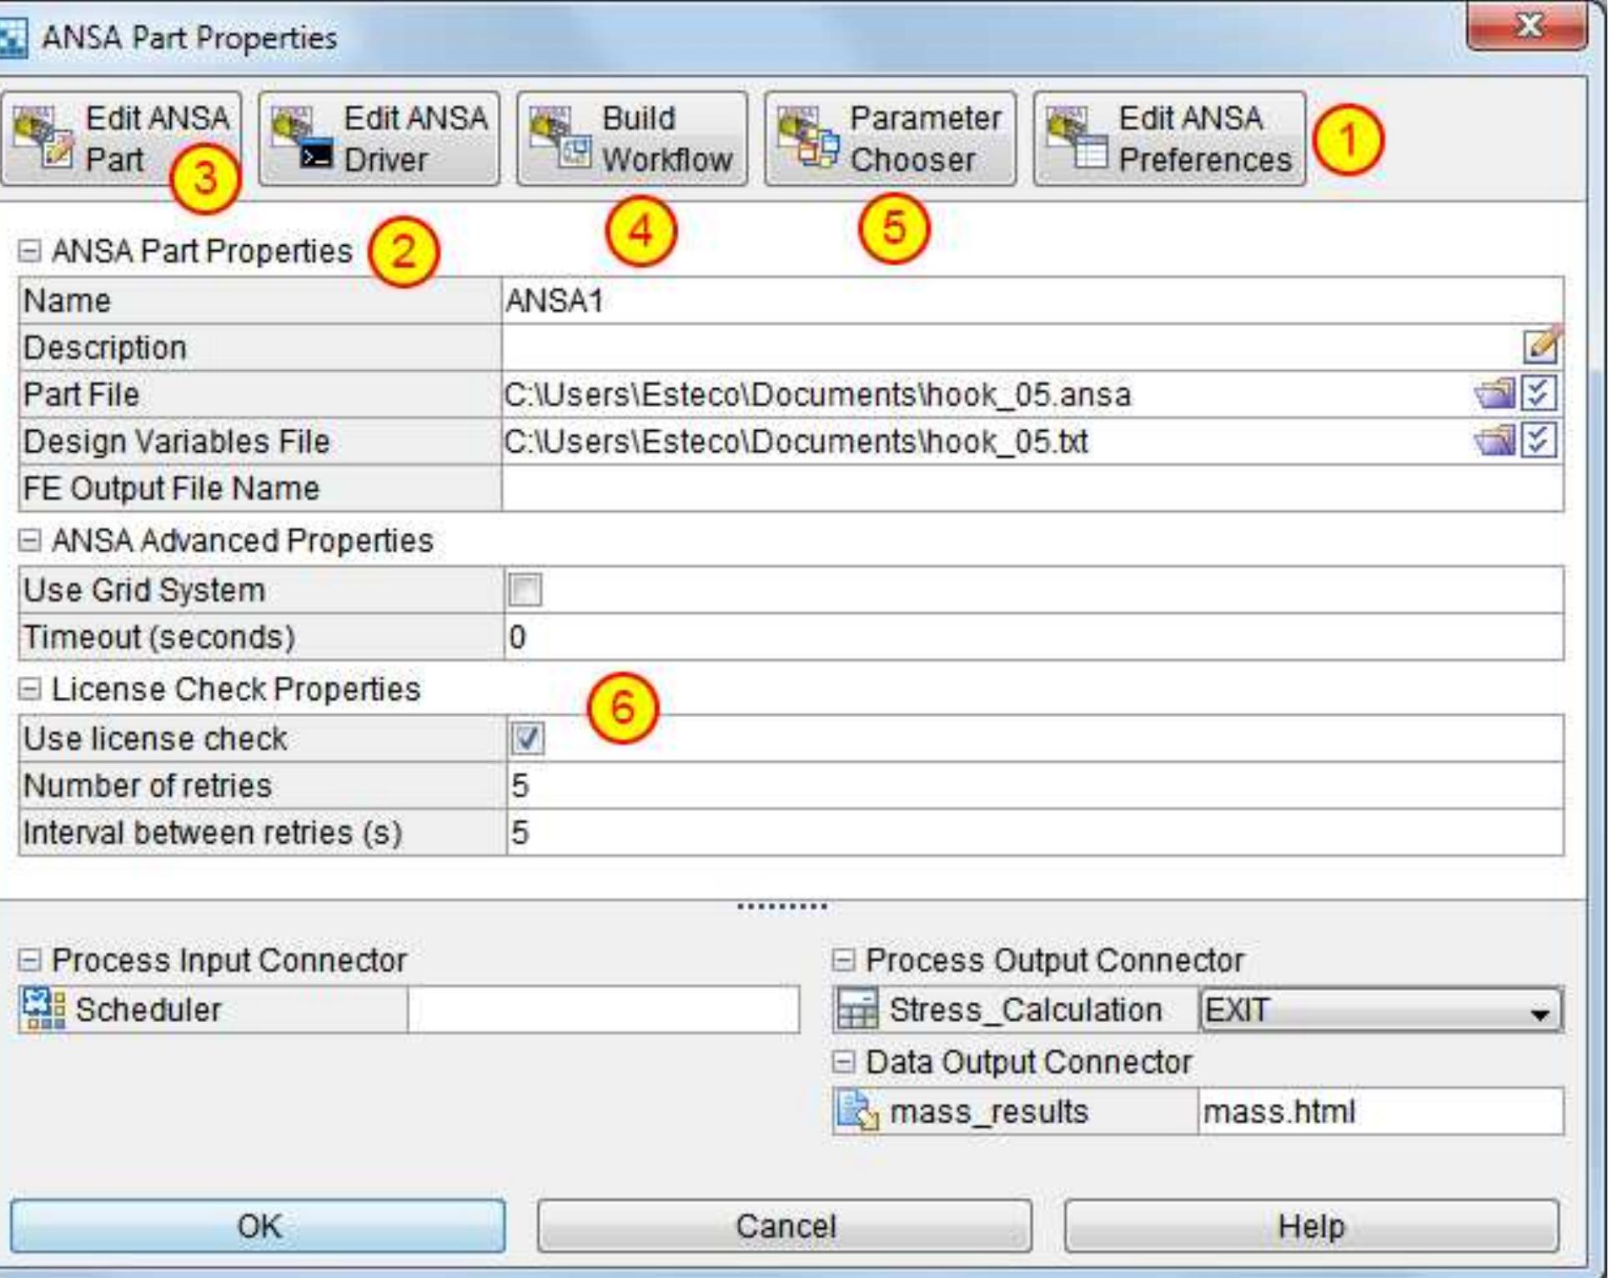Launch the Build Workflow tool
This screenshot has height=1278, width=1617.
(x=632, y=138)
